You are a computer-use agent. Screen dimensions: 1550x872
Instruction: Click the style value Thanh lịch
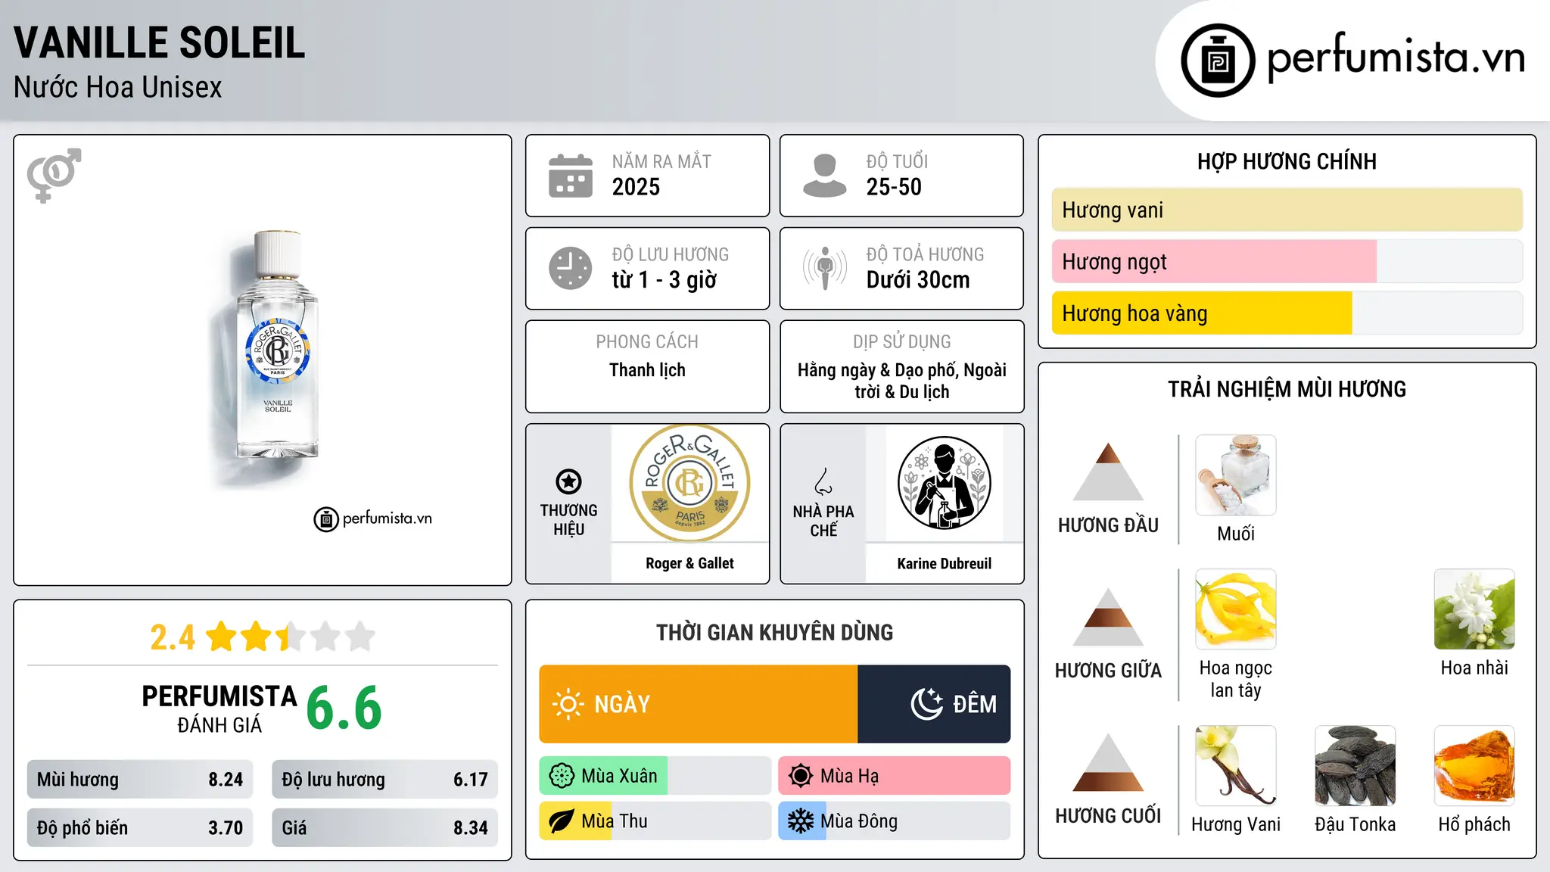[x=647, y=370]
